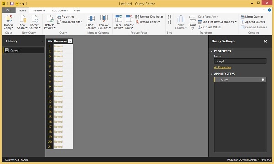Image resolution: width=274 pixels, height=164 pixels.
Task: Click the Append Queries command
Action: click(x=253, y=22)
